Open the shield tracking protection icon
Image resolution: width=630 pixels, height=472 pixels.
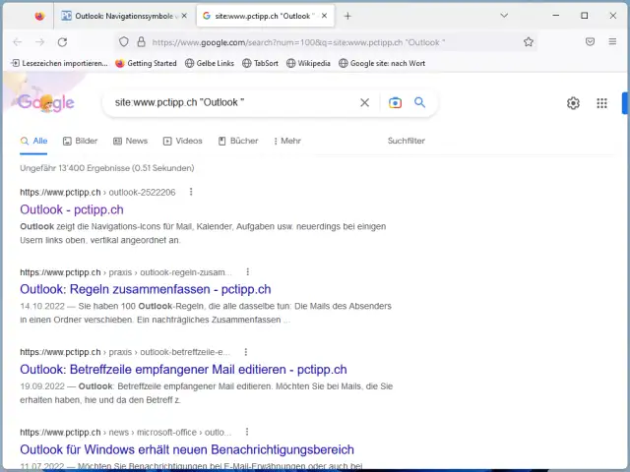124,41
